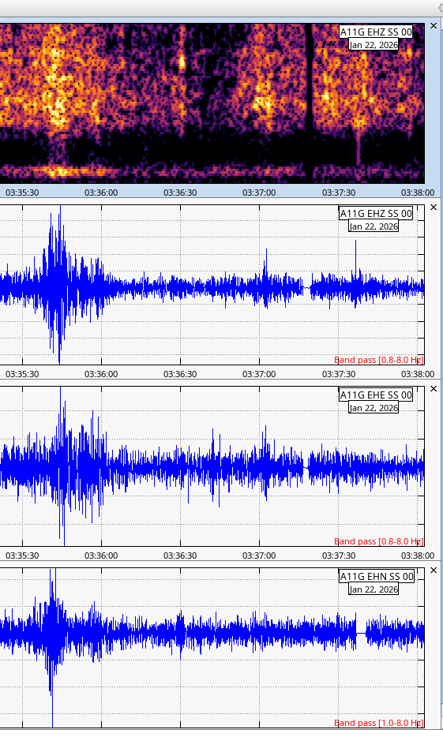Close the EHZ waveform panel
Screen dimensions: 443x737
(434, 208)
